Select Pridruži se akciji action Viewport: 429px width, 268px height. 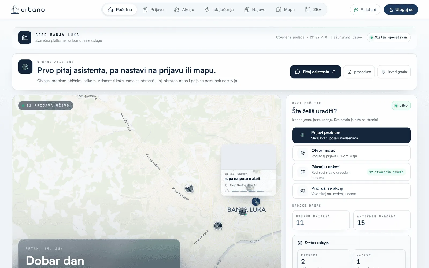point(352,191)
